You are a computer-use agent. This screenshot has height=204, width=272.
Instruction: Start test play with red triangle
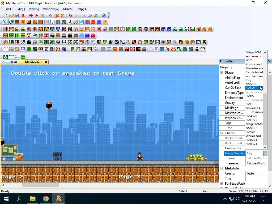[x=37, y=15]
